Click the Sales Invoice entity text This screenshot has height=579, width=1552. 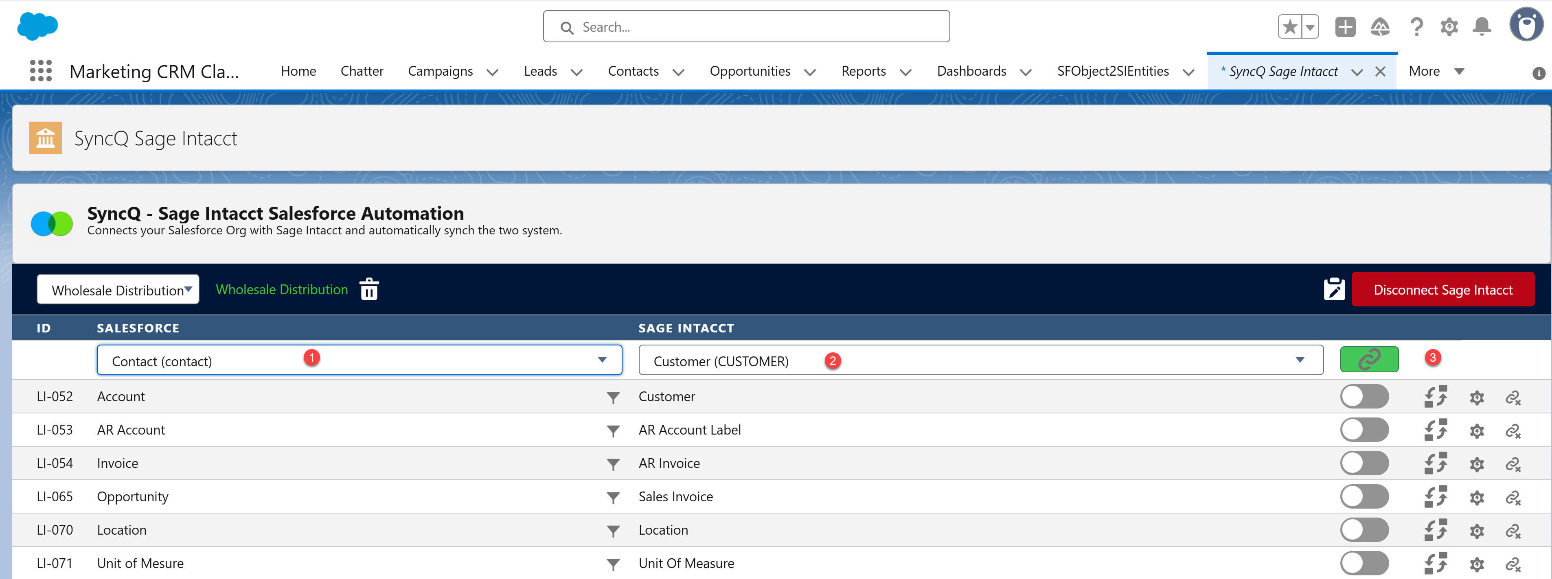coord(675,496)
